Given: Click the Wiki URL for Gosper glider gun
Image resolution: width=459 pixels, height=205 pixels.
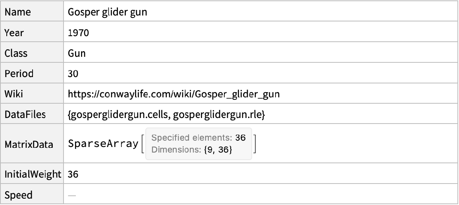Looking at the screenshot, I should tap(176, 95).
